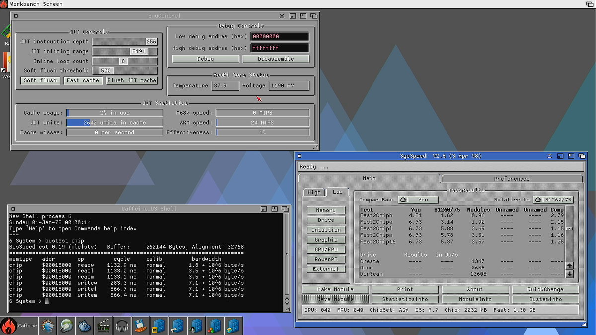
Task: Click the Print button in SysSpeed
Action: coord(405,289)
